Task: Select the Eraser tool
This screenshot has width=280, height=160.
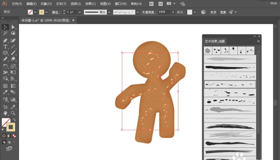Action: pos(13,59)
